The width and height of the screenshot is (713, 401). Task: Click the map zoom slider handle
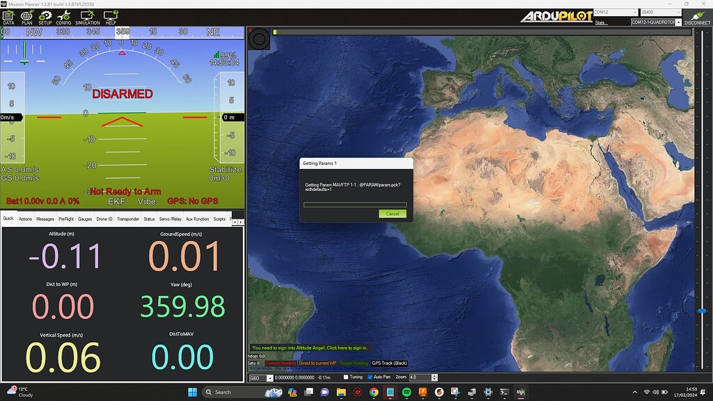pos(702,310)
